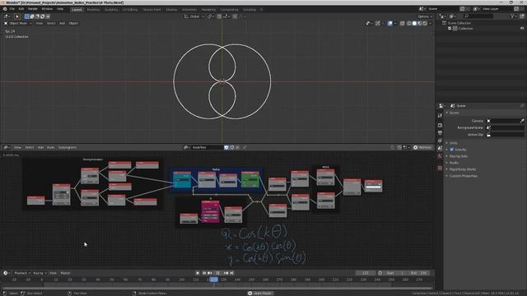Open the Global transform orientation dropdown
527x296 pixels.
194,16
